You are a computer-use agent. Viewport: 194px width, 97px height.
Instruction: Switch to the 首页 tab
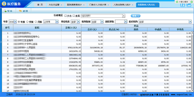[40, 5]
